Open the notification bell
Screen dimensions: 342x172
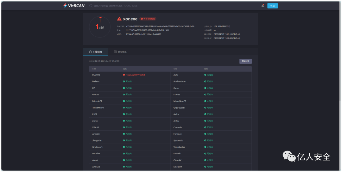tap(263, 6)
